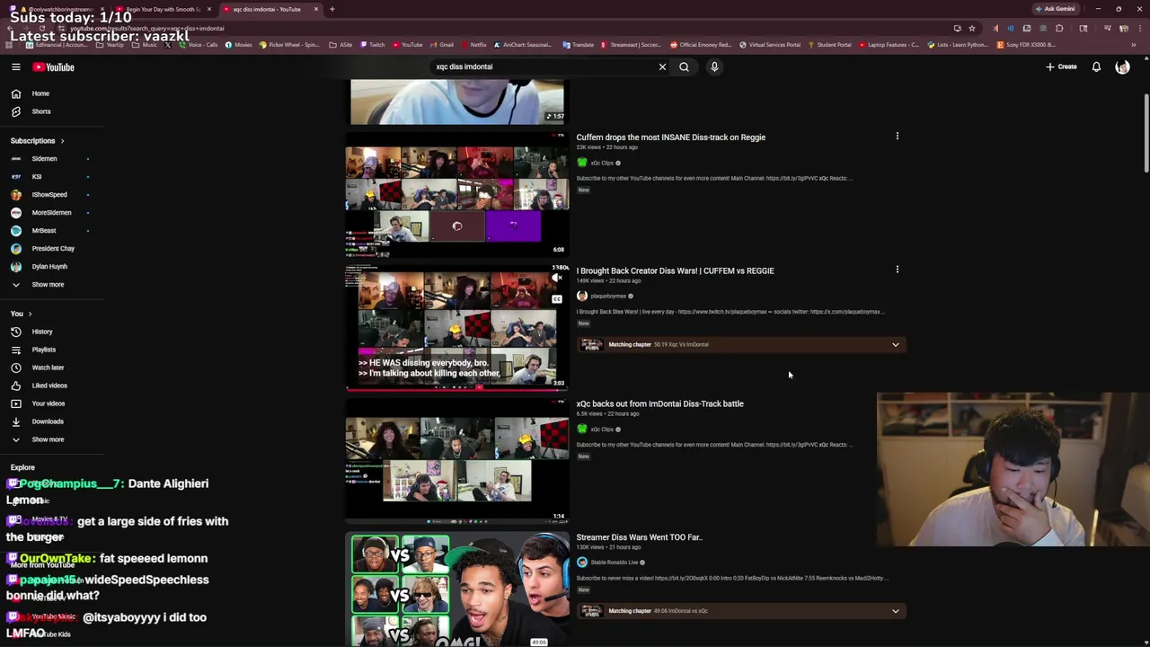The width and height of the screenshot is (1150, 647).
Task: Click Ask Gemini in the browser
Action: [x=1055, y=9]
